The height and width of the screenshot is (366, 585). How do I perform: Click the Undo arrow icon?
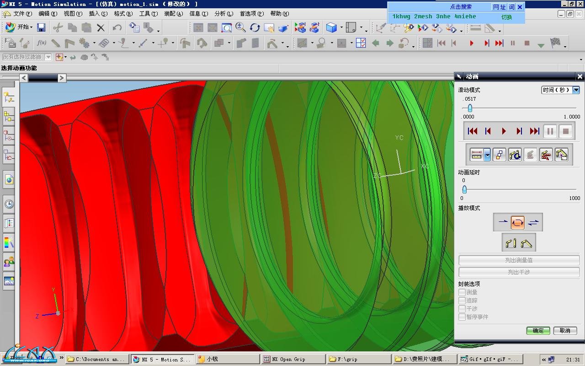(117, 27)
